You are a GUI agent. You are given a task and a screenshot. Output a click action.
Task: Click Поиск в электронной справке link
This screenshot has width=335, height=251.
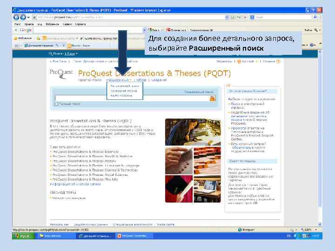pos(248,106)
